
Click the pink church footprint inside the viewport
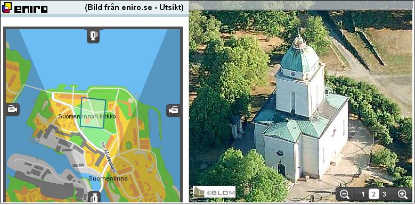(88, 121)
